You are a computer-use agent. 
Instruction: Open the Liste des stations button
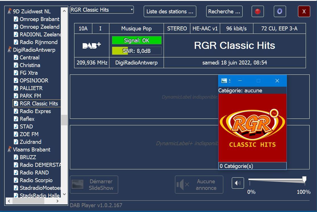click(170, 12)
